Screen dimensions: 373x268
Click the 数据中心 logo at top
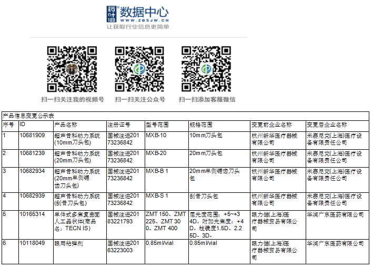coord(137,14)
